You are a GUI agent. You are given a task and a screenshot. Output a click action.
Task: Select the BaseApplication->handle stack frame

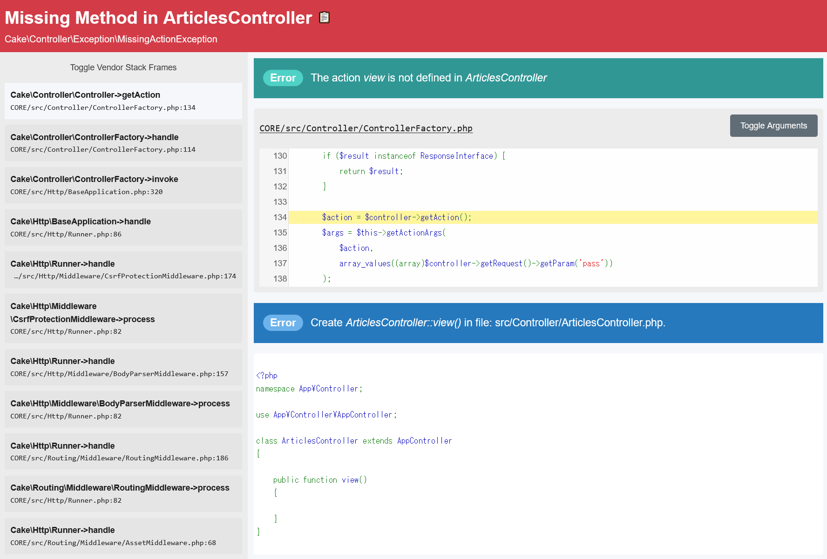(123, 227)
